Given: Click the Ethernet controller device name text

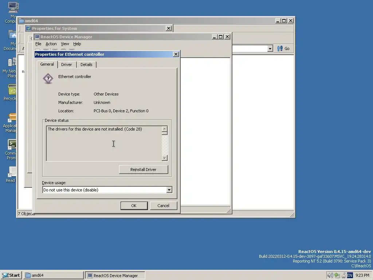Looking at the screenshot, I should pos(75,77).
